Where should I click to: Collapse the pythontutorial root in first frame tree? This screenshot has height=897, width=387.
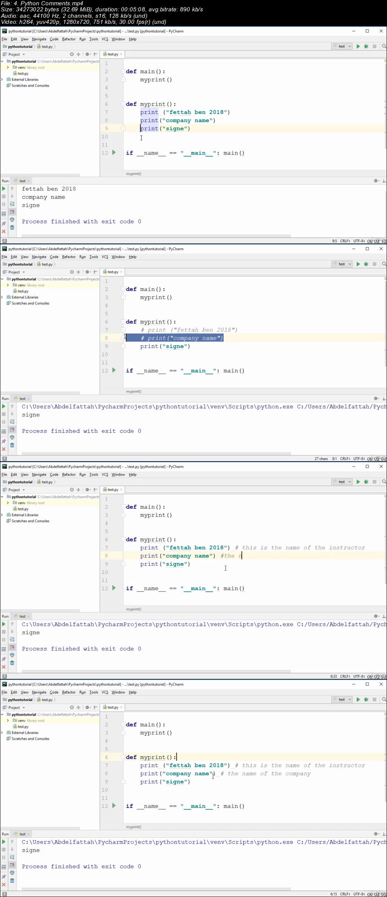coord(2,61)
